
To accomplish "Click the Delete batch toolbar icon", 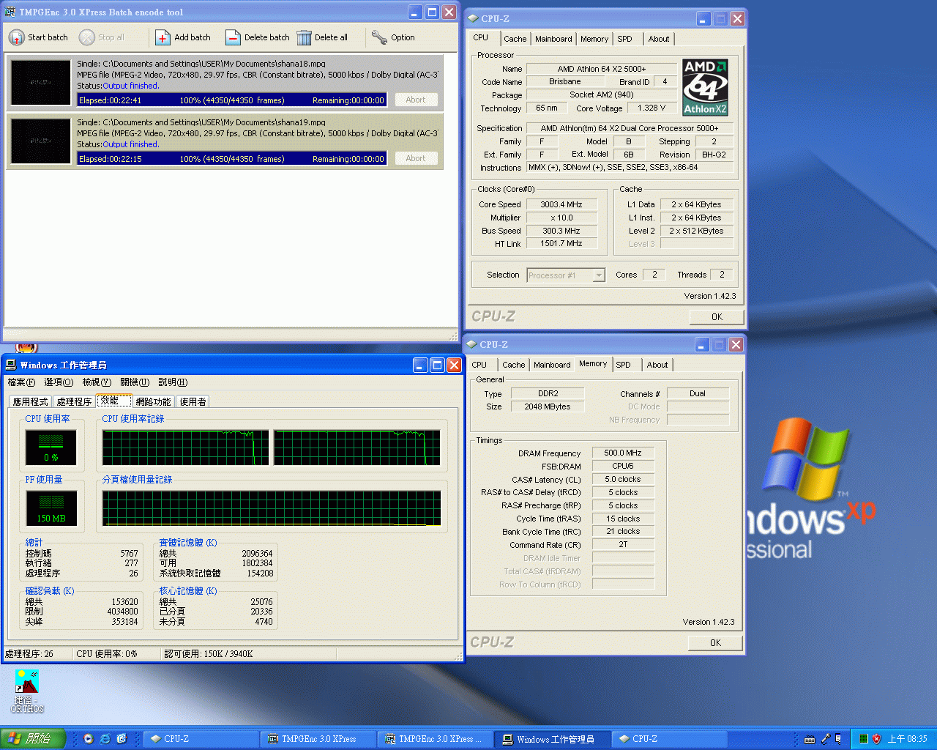I will (x=233, y=37).
